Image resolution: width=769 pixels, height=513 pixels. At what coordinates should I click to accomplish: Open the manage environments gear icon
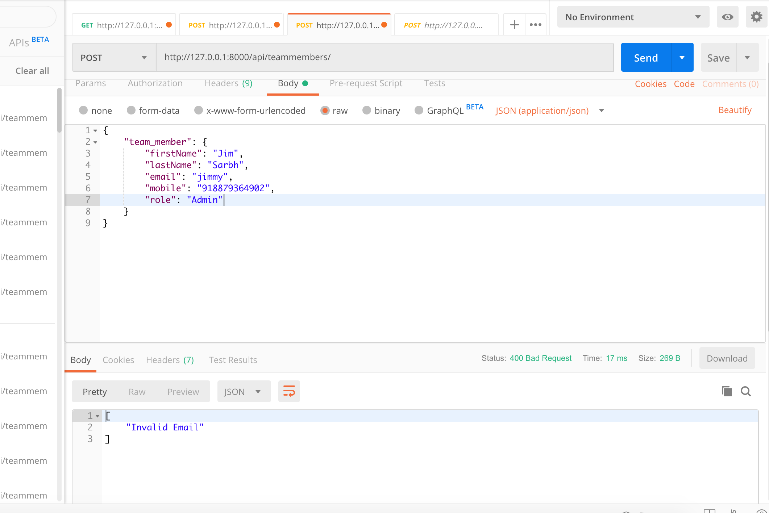pyautogui.click(x=756, y=17)
